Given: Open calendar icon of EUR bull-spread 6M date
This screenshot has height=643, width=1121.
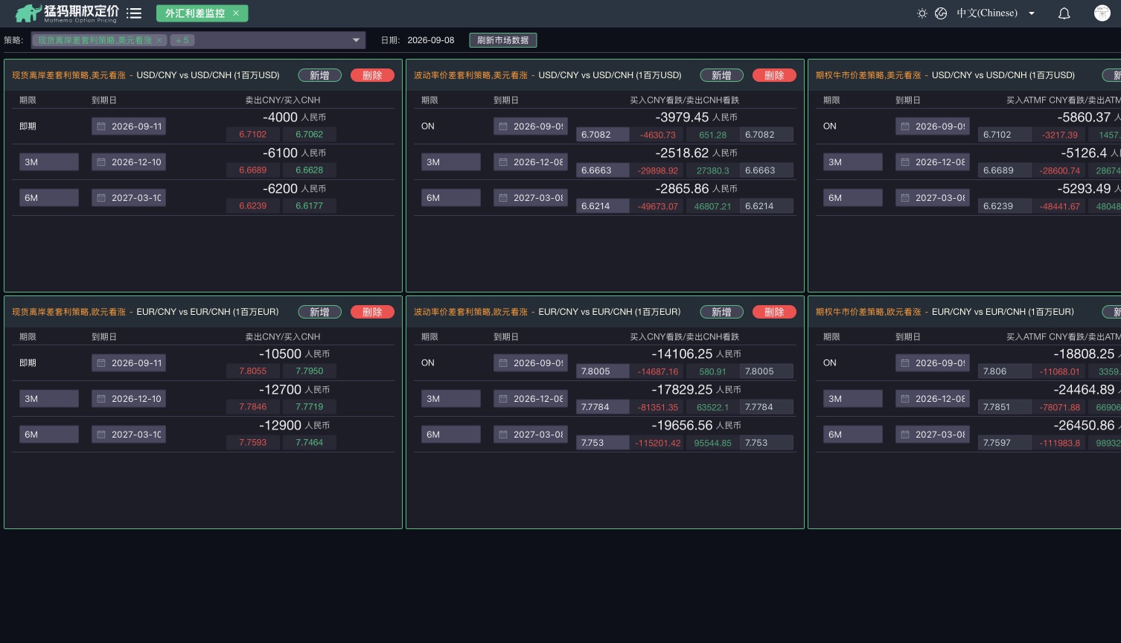Looking at the screenshot, I should (x=905, y=435).
